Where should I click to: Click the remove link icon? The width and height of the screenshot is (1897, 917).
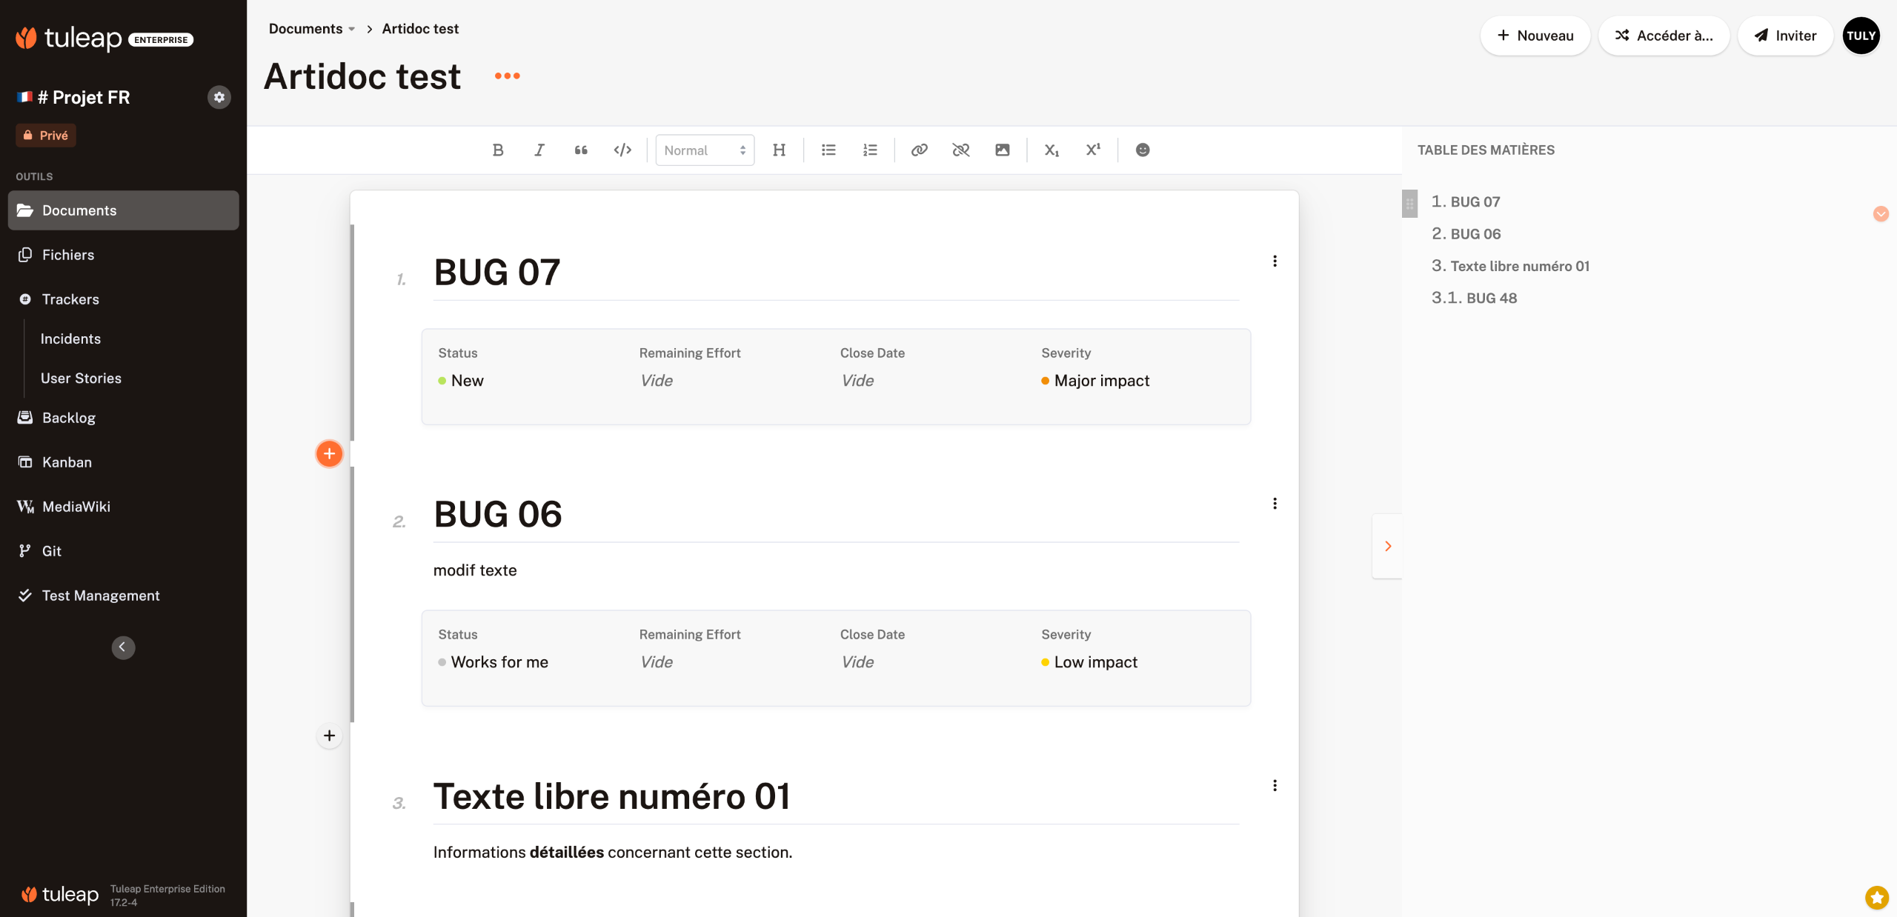pos(960,150)
